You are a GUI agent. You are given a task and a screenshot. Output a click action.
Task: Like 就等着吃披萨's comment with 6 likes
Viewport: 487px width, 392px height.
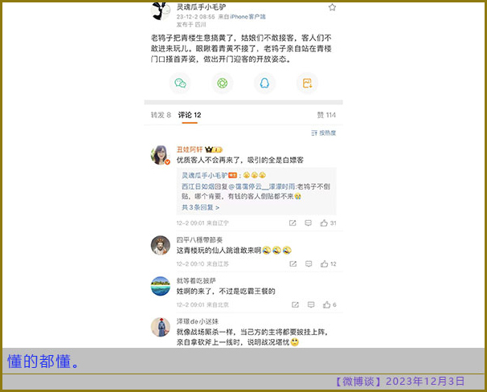329,304
